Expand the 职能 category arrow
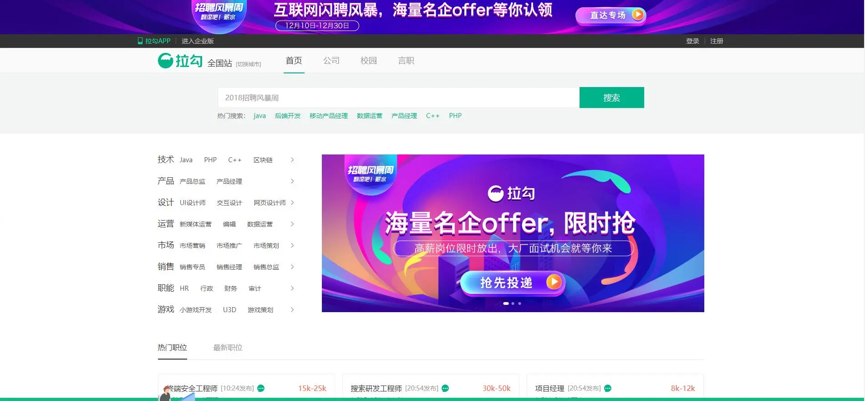The height and width of the screenshot is (401, 865). click(292, 288)
